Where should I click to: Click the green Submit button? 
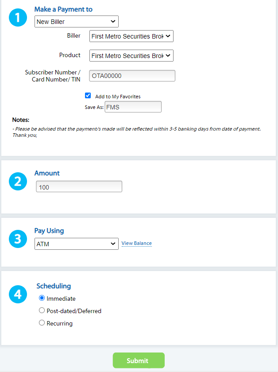pyautogui.click(x=139, y=360)
